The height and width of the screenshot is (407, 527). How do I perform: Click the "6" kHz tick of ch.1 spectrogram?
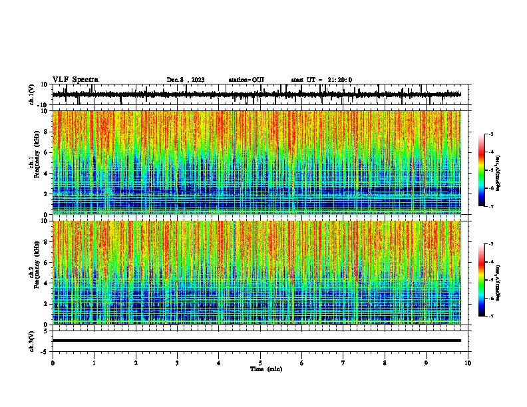46,152
